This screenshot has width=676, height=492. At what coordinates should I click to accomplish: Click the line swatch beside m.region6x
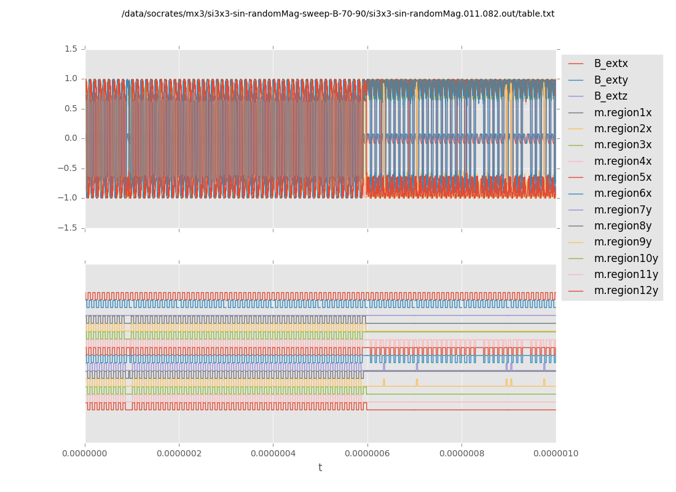click(x=576, y=194)
